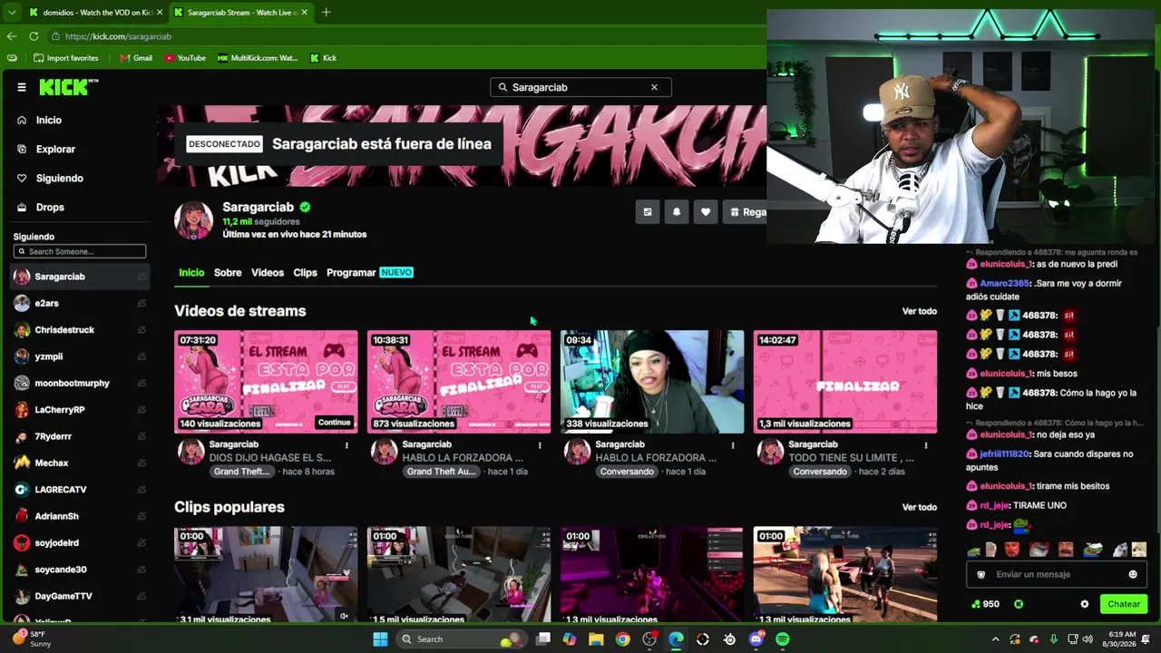Image resolution: width=1161 pixels, height=653 pixels.
Task: Toggle notification mute icon beside LAGRECATV
Action: point(141,490)
